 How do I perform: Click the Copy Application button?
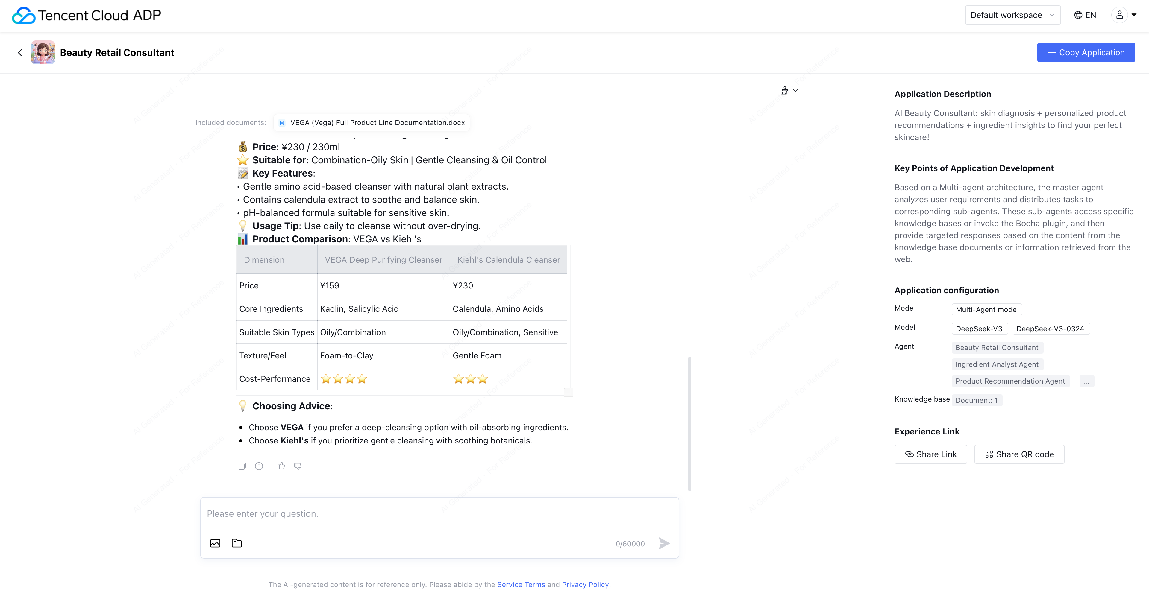[x=1086, y=53]
